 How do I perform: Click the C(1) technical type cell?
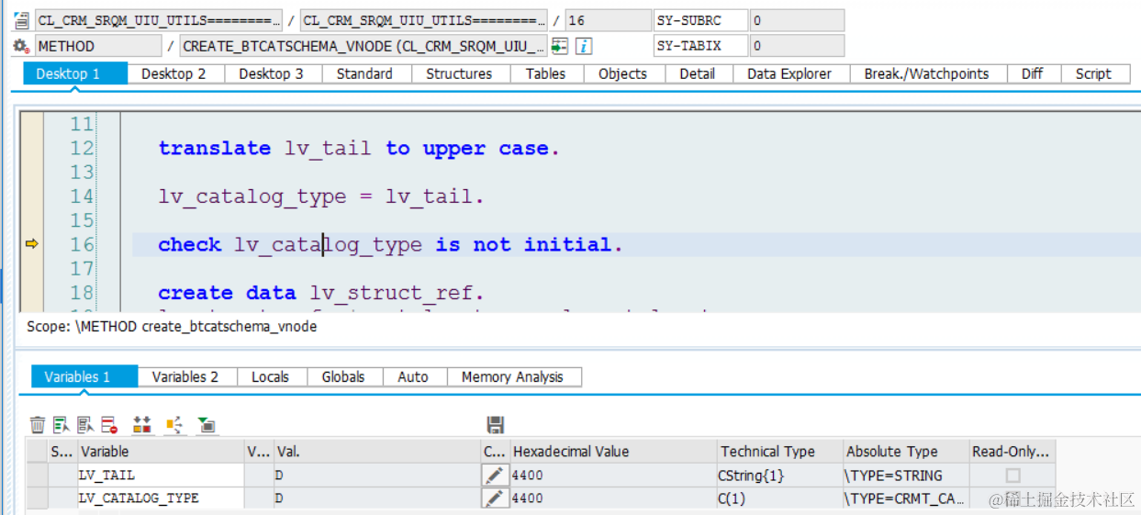pyautogui.click(x=779, y=498)
